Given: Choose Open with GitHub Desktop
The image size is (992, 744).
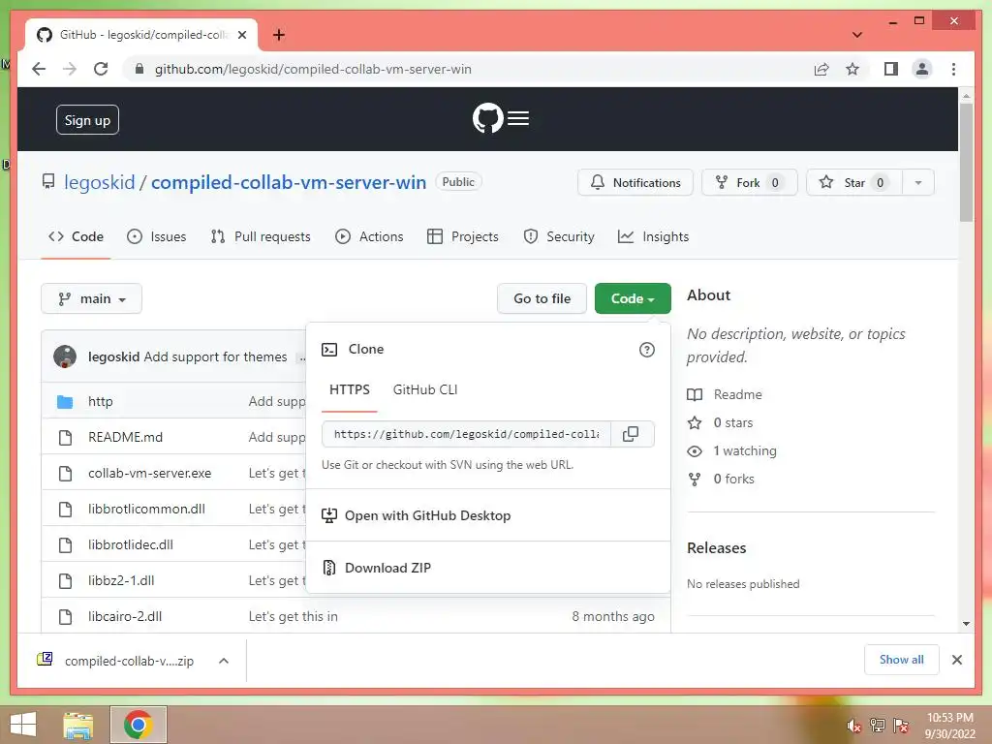Looking at the screenshot, I should [417, 515].
